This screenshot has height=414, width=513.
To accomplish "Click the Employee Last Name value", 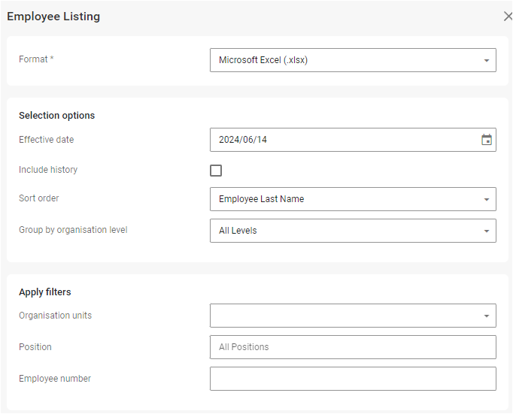I will pyautogui.click(x=261, y=199).
